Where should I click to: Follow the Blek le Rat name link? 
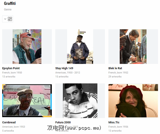click(x=115, y=68)
